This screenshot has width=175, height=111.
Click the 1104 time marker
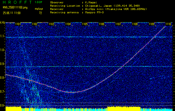click(68, 24)
